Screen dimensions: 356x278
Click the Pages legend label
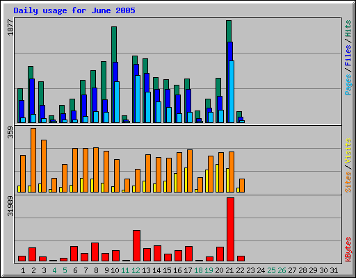(348, 85)
